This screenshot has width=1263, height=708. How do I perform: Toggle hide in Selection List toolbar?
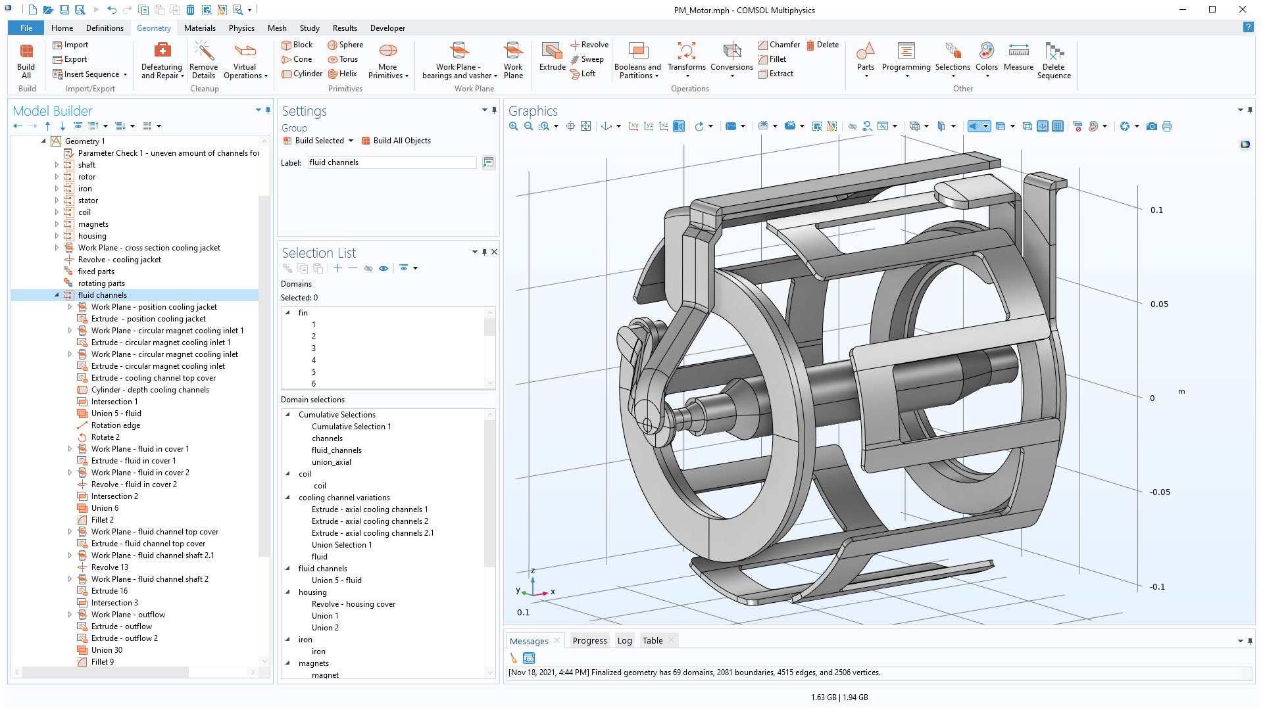368,268
